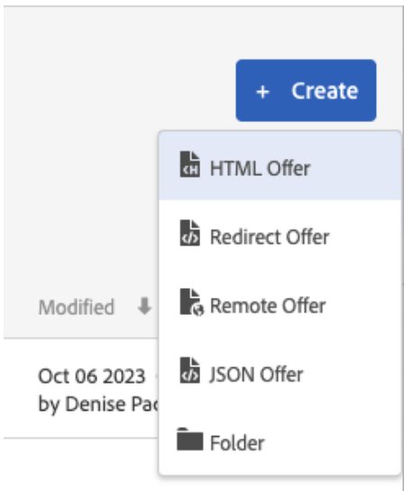Viewport: 404px width, 491px height.
Task: Click the Oct 06 2023 modified date
Action: coord(92,376)
